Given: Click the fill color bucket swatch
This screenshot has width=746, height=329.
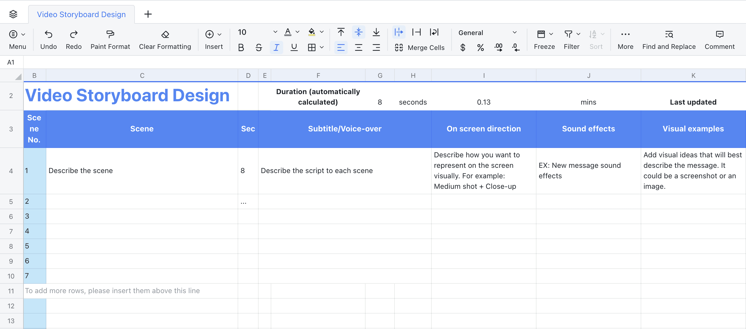Looking at the screenshot, I should pyautogui.click(x=312, y=32).
